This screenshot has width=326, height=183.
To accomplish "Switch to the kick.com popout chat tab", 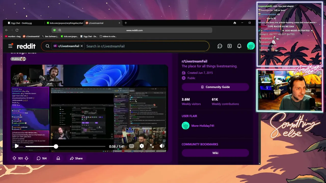I will (x=65, y=23).
